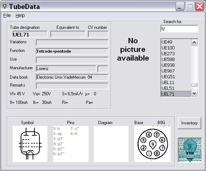This screenshot has height=171, width=206.
Task: Click the Inventory button
Action: pos(189,123)
